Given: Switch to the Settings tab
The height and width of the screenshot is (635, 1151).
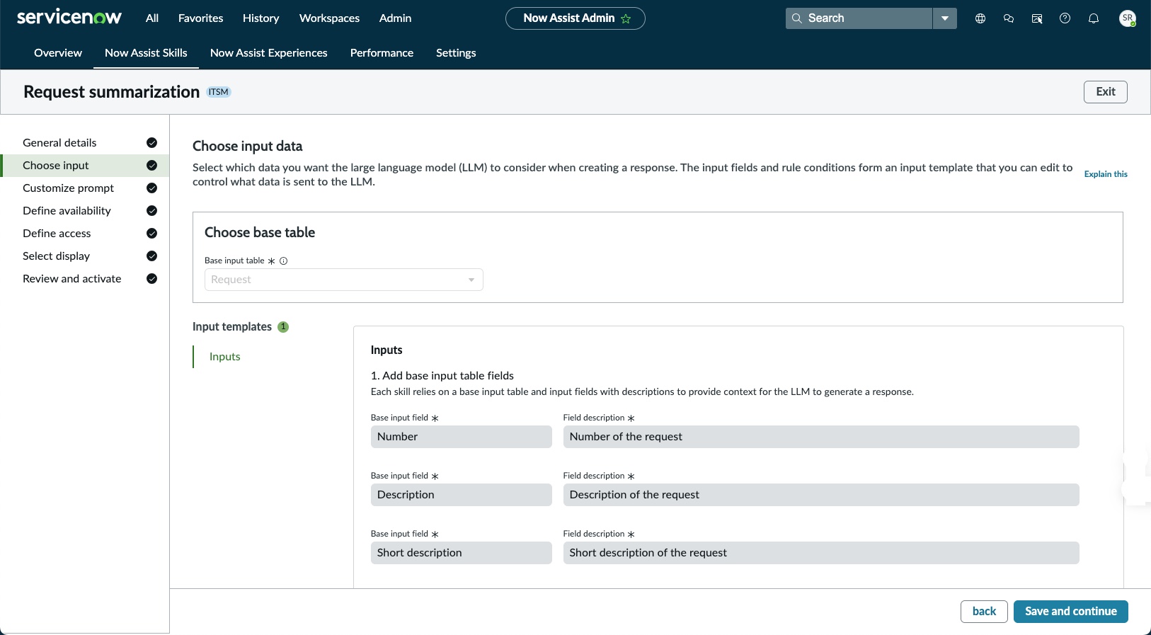Looking at the screenshot, I should tap(456, 53).
